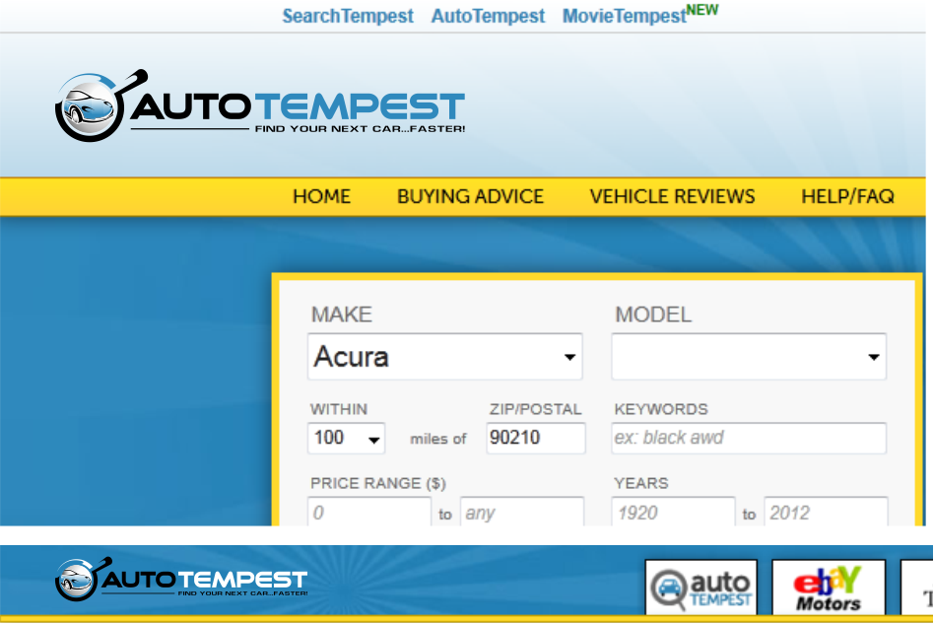The height and width of the screenshot is (624, 934).
Task: Click the ending year field showing 2012
Action: pos(825,513)
